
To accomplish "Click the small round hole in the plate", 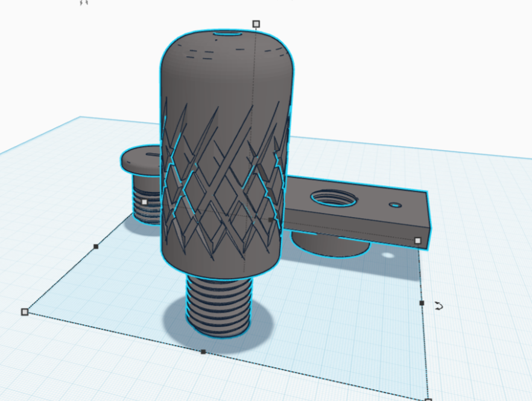I will click(395, 205).
